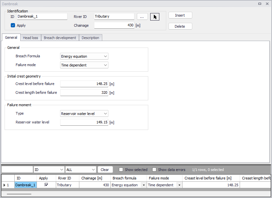
Task: Click the horizontal scrollbar below the table
Action: tap(19, 194)
